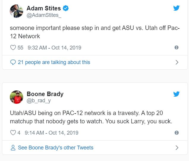The width and height of the screenshot is (189, 161).
Task: Open the info icon on Adam Stites' tweet
Action: [x=177, y=47]
